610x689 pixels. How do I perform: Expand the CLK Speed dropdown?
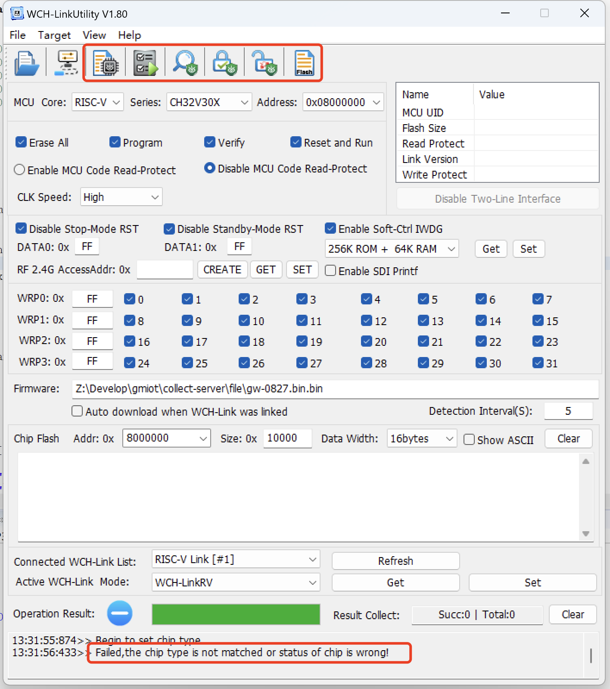(121, 197)
